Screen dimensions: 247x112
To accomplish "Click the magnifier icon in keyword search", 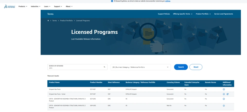I will click(x=104, y=67).
